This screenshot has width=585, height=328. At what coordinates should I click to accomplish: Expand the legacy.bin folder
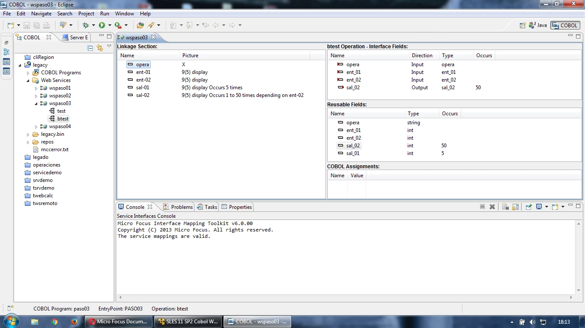coord(28,134)
